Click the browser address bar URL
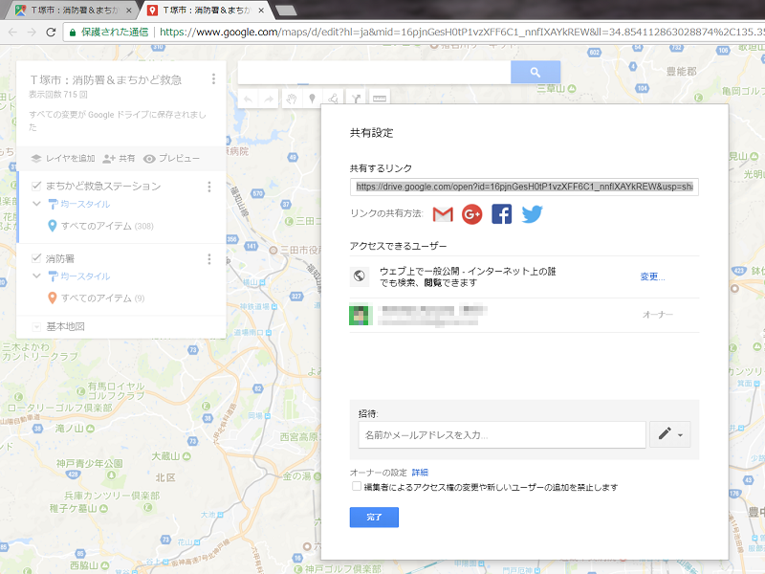This screenshot has height=574, width=765. click(x=461, y=33)
